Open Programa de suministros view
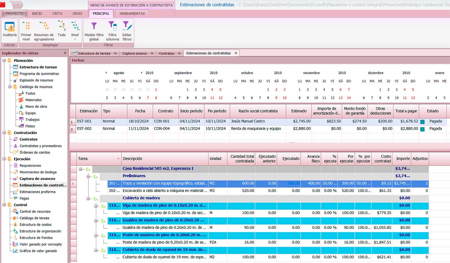Viewport: 450px width, 263px height. tap(39, 73)
